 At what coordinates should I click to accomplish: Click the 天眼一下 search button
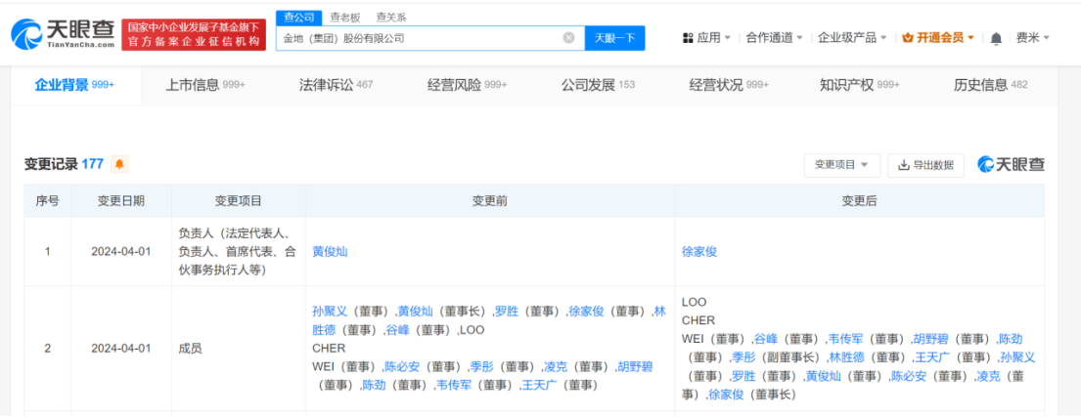[x=615, y=38]
